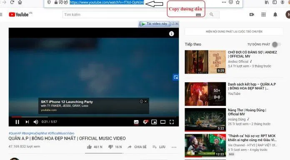Click the 47.169.832 lượt xem view count
290x160 pixels.
point(24,147)
